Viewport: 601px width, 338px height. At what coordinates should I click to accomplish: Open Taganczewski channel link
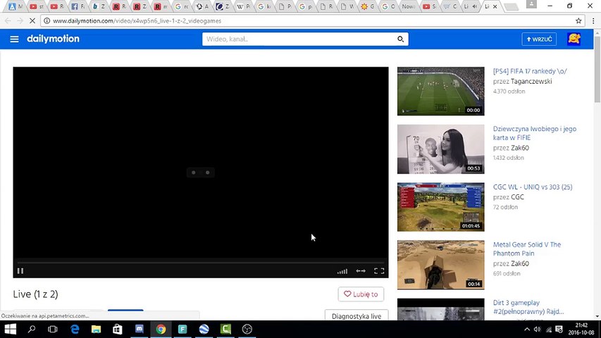[531, 81]
